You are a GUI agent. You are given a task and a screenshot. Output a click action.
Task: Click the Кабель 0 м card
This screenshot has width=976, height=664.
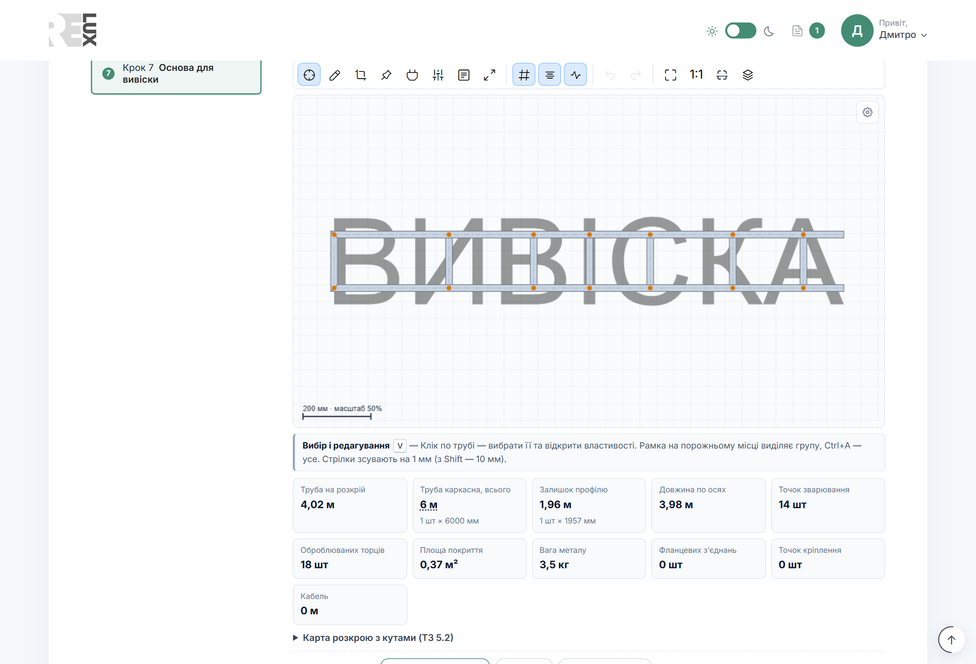pyautogui.click(x=350, y=605)
